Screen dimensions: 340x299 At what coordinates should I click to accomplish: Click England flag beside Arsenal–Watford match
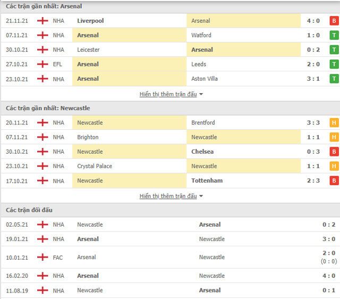[x=42, y=35]
